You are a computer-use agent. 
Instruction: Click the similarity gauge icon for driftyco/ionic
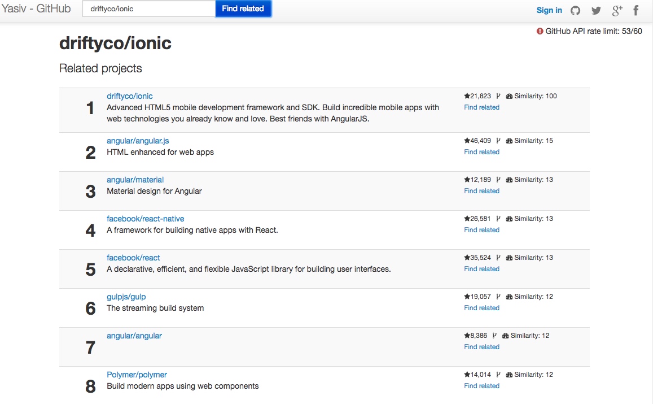point(509,96)
